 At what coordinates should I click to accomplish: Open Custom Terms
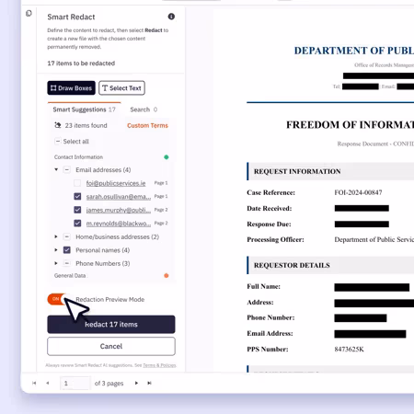(x=147, y=125)
